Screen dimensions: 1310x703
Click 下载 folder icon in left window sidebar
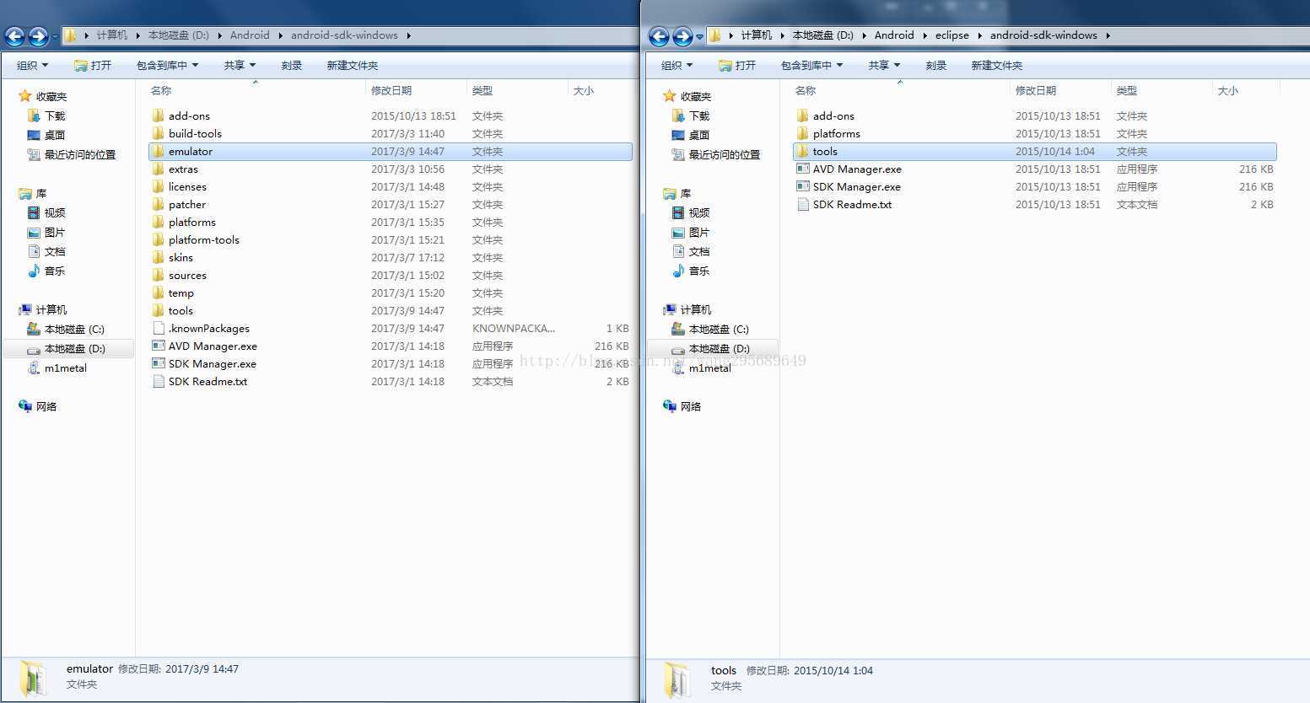point(34,115)
